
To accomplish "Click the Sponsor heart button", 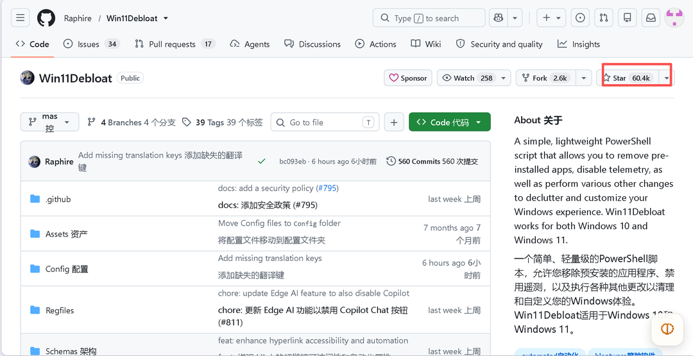I will coord(408,78).
